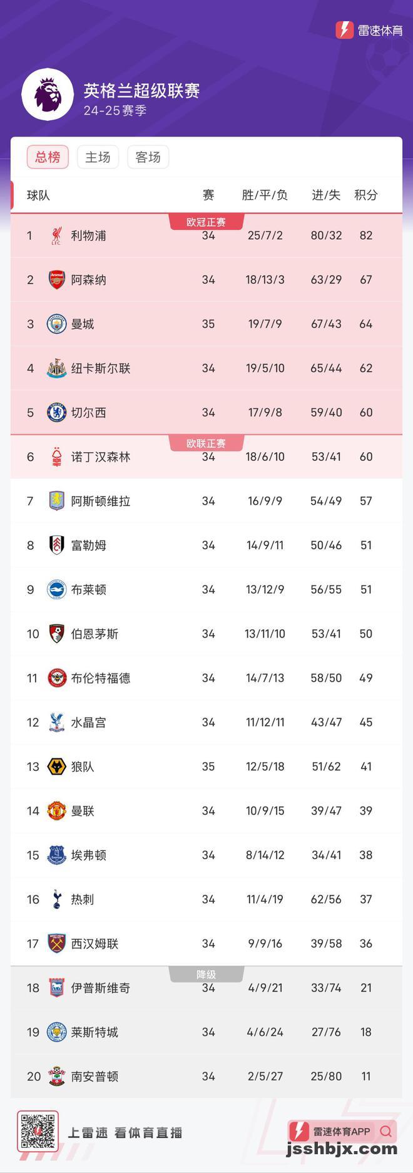Switch to the 客场 tab
The image size is (413, 1173).
(148, 157)
